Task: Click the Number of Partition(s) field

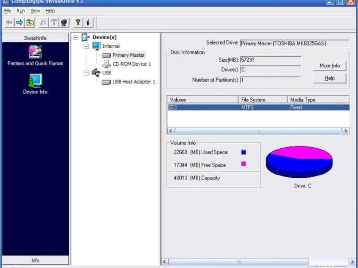Action: click(x=270, y=80)
